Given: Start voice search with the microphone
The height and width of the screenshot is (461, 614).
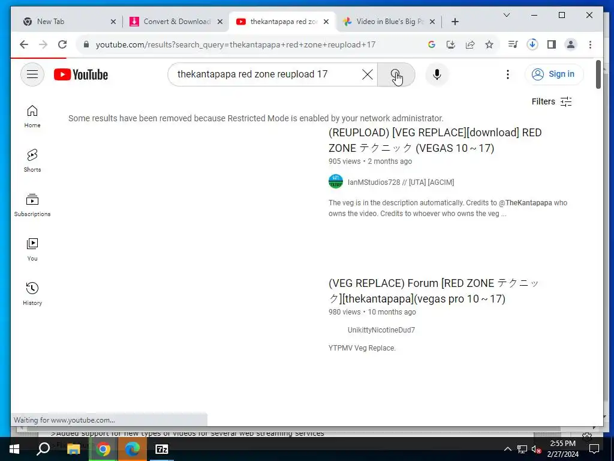Looking at the screenshot, I should point(437,74).
